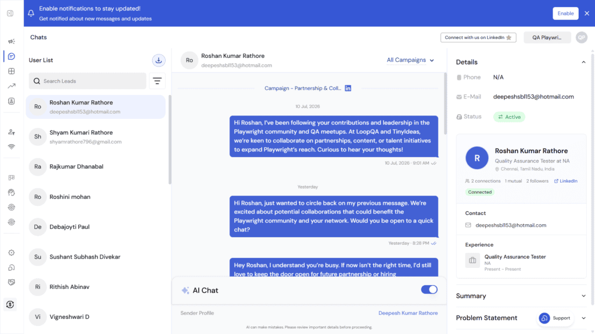Open the handshake shield icon in sidebar
This screenshot has height=334, width=595.
click(x=12, y=282)
